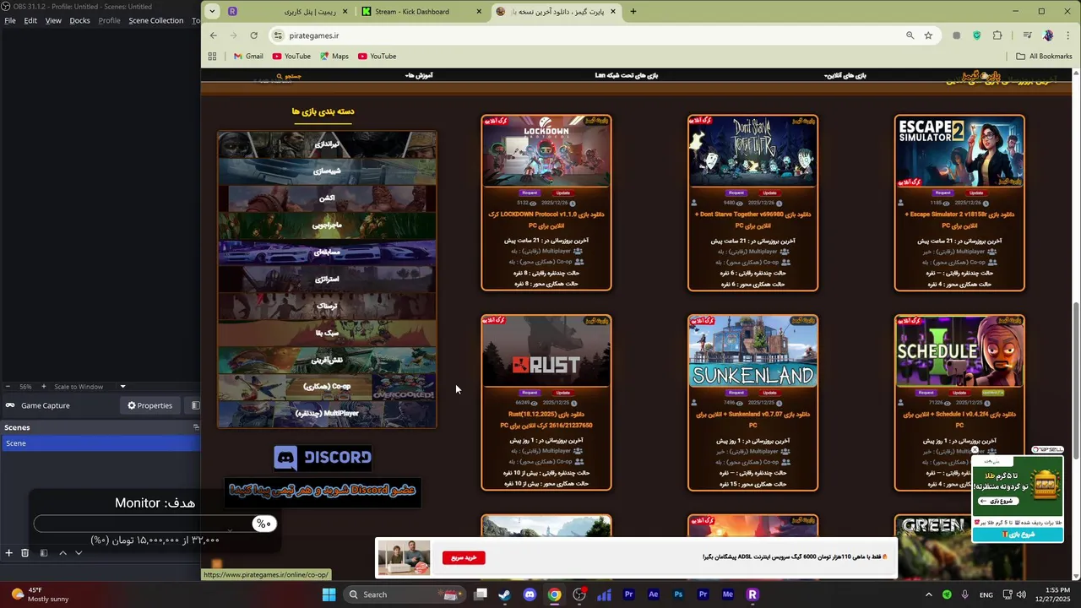The image size is (1081, 608).
Task: Open the Schedule I game thumbnail
Action: (x=959, y=351)
